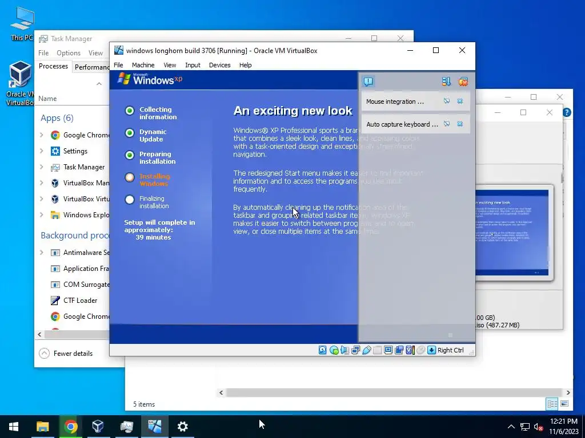Screen dimensions: 585x438
Task: Click the volume icon in system tray
Action: coord(538,427)
